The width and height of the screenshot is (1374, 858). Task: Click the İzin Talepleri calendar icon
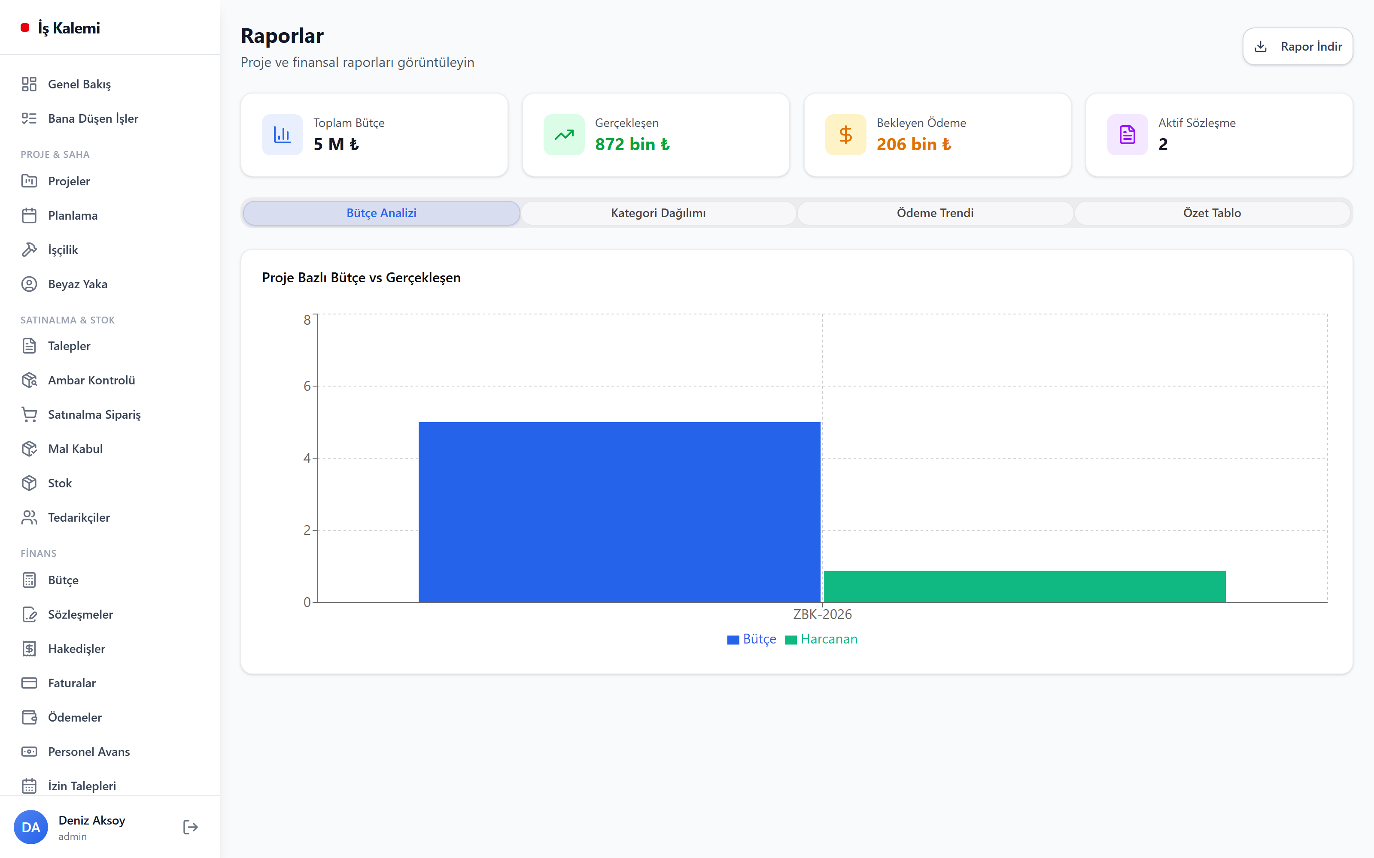(29, 786)
